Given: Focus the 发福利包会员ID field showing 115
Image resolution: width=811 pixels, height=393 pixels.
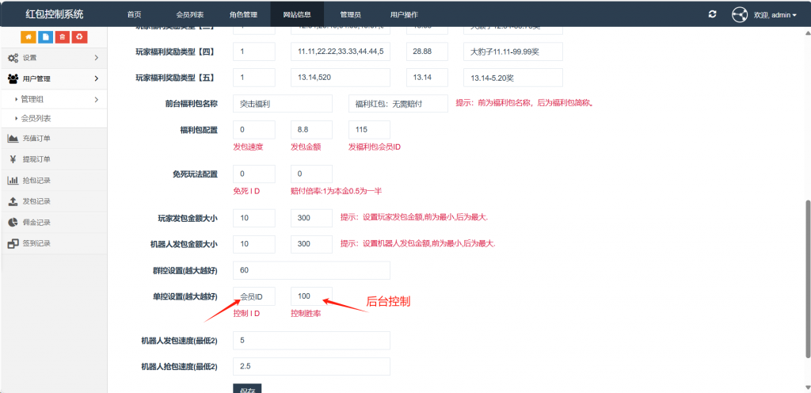Looking at the screenshot, I should coord(369,130).
